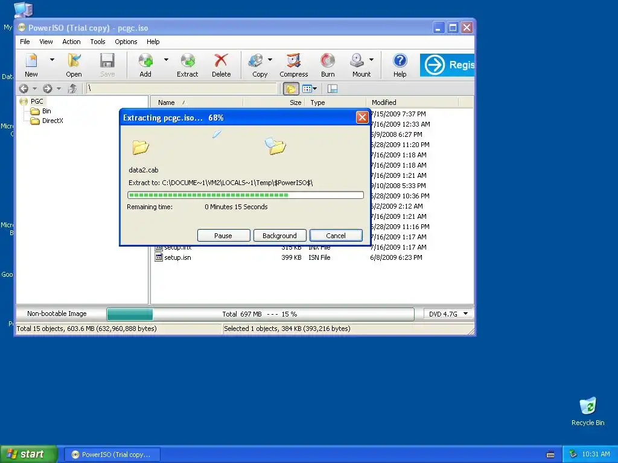This screenshot has height=463, width=618.
Task: Click the Background button
Action: tap(280, 236)
